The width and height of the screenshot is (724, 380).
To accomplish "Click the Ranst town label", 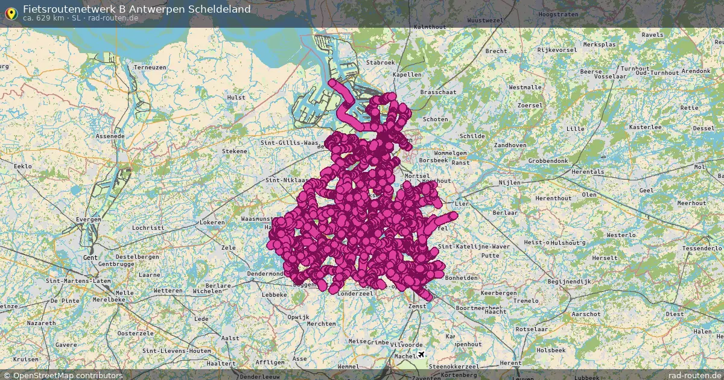I will coord(460,163).
